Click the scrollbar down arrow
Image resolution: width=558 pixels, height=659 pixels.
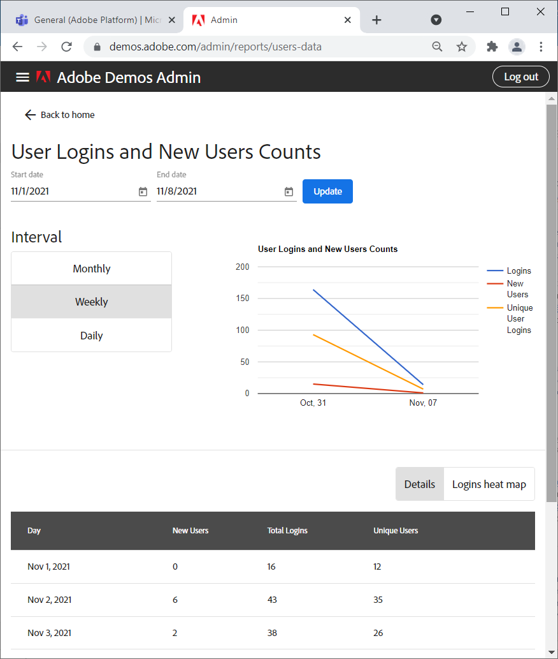point(551,652)
